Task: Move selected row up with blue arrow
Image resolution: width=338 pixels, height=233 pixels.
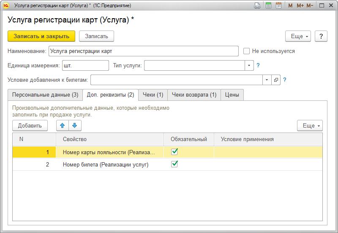Action: [x=63, y=125]
